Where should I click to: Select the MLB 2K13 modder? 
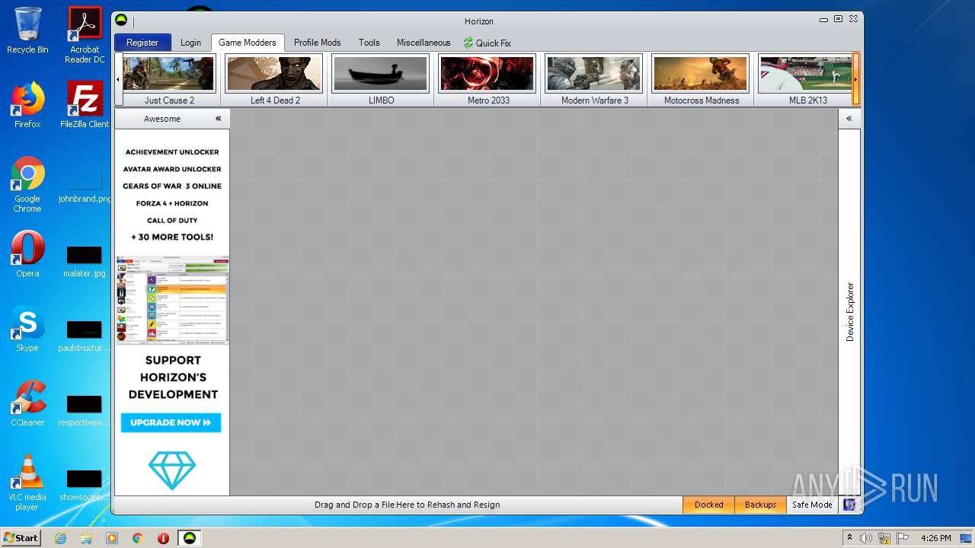(x=806, y=80)
